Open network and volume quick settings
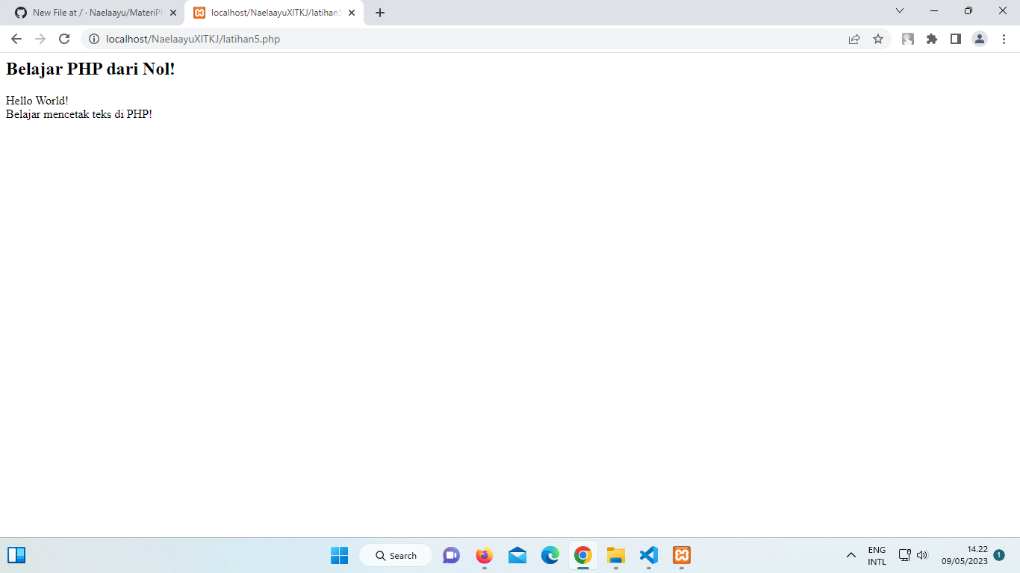This screenshot has width=1020, height=573. point(912,555)
